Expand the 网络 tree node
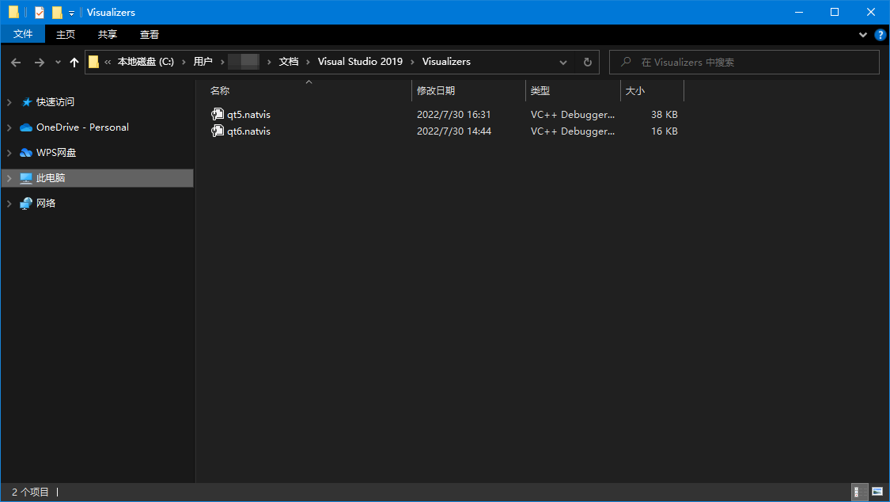This screenshot has height=502, width=890. [9, 203]
